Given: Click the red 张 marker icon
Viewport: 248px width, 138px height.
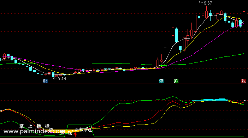Looking at the screenshot, I should 243,81.
